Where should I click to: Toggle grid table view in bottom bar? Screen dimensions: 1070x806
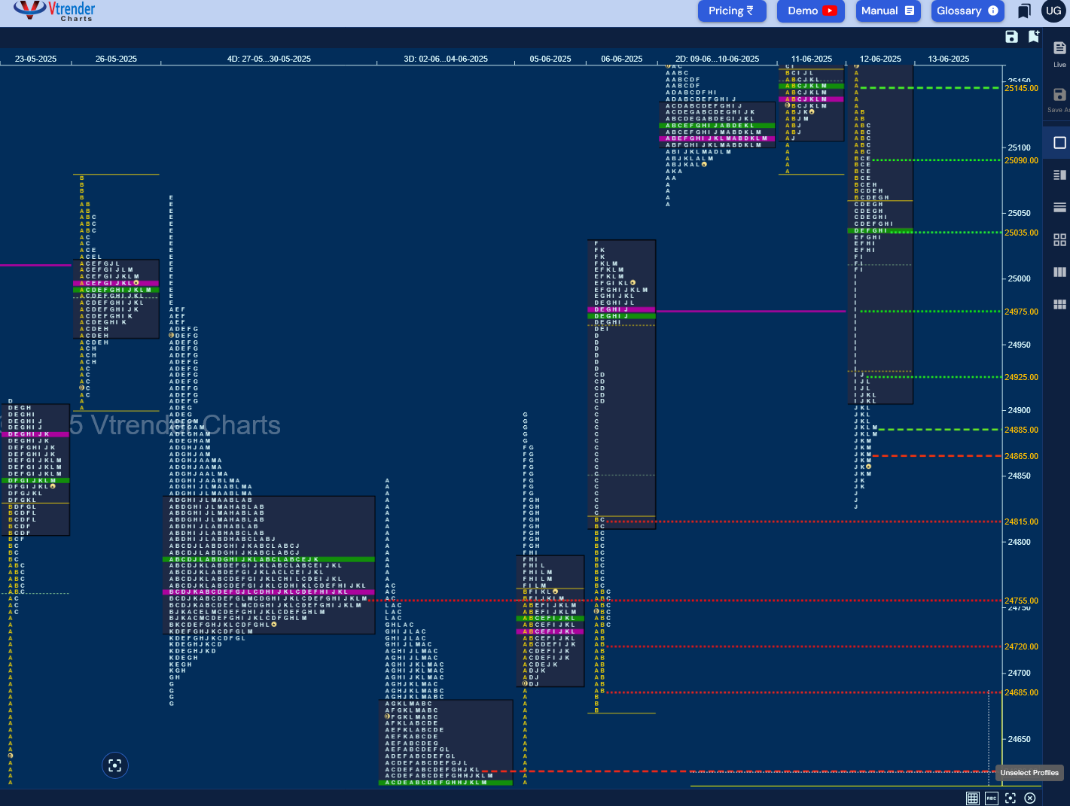pyautogui.click(x=972, y=798)
